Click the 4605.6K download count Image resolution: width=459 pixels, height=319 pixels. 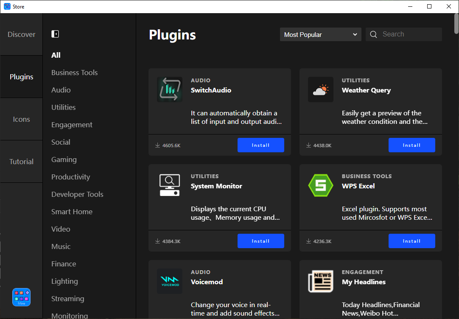click(171, 146)
